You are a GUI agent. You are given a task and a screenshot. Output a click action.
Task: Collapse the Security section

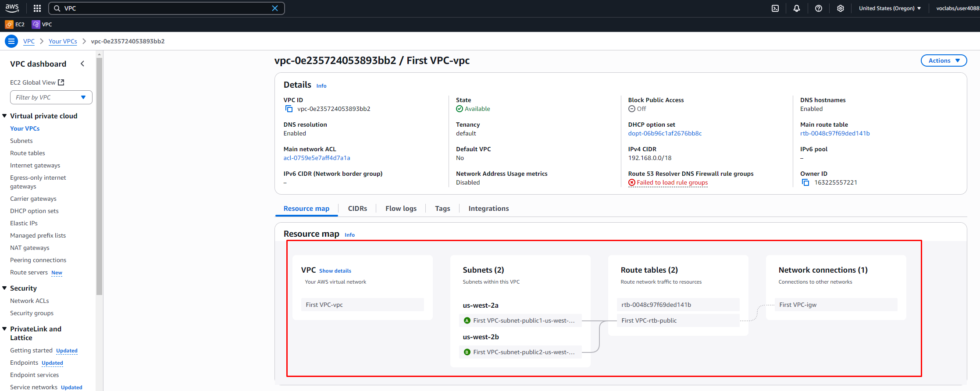pos(4,288)
